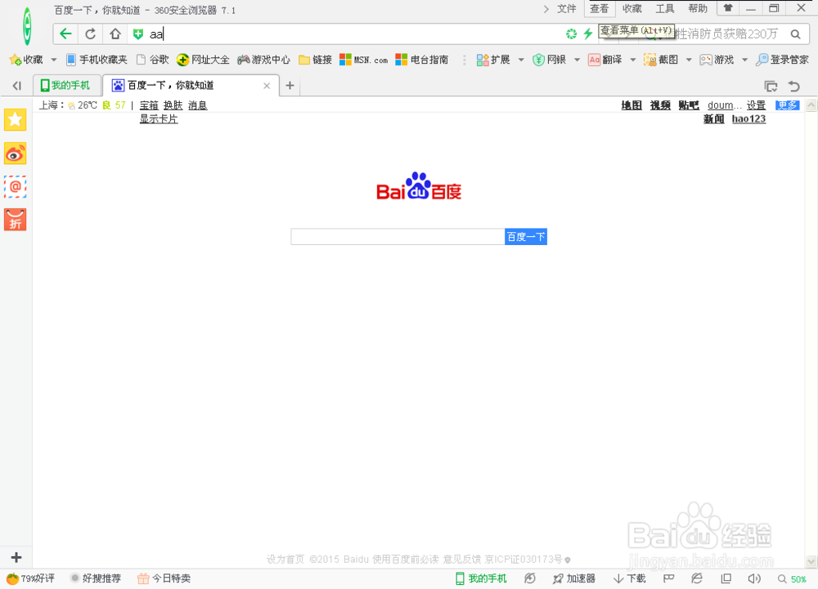This screenshot has width=818, height=589.
Task: Restore closed tab with undo icon
Action: coord(794,86)
